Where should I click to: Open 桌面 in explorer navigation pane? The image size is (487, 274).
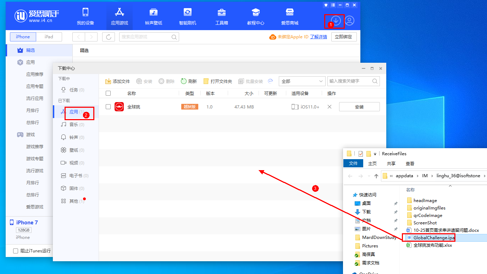click(366, 203)
